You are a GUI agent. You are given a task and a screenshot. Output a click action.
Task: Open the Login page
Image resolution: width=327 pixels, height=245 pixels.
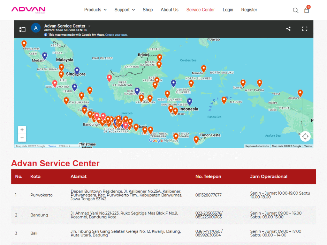tap(228, 10)
